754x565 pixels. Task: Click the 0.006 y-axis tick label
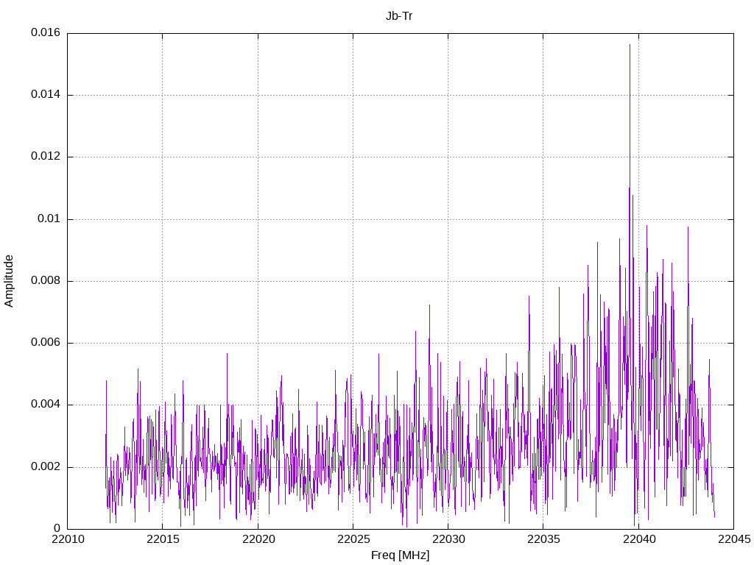[46, 343]
